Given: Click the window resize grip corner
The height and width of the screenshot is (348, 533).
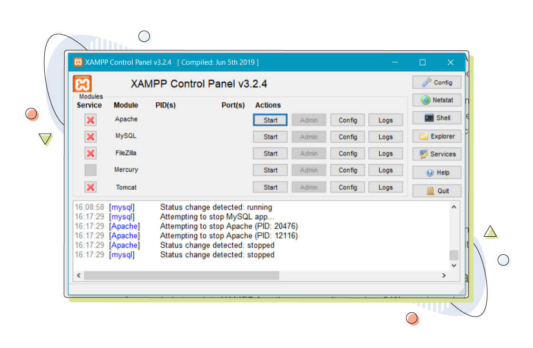Looking at the screenshot, I should (x=461, y=291).
